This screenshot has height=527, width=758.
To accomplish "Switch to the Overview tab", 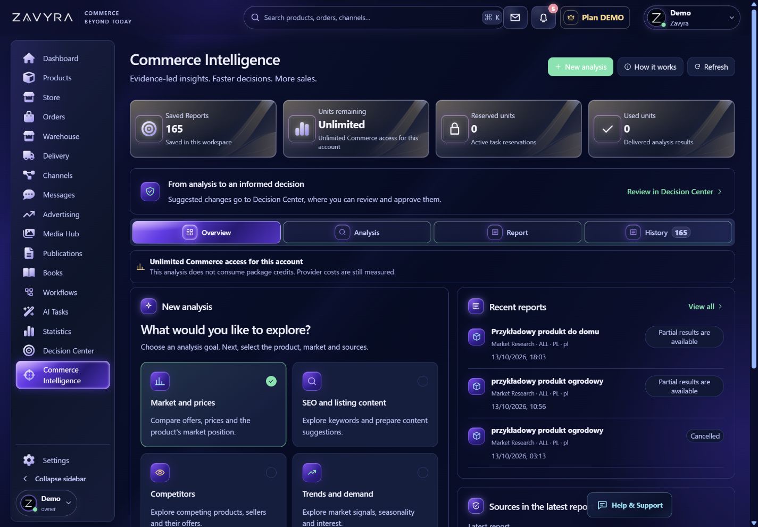I will 206,233.
